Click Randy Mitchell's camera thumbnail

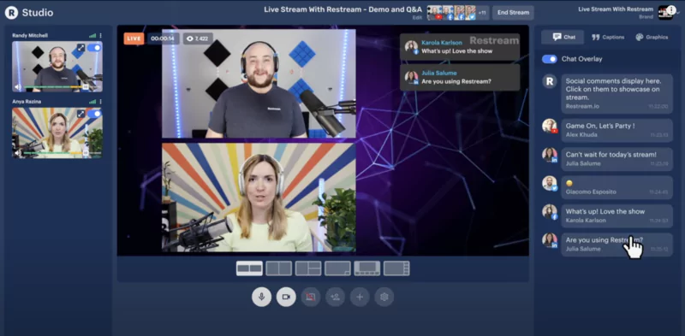tap(57, 67)
